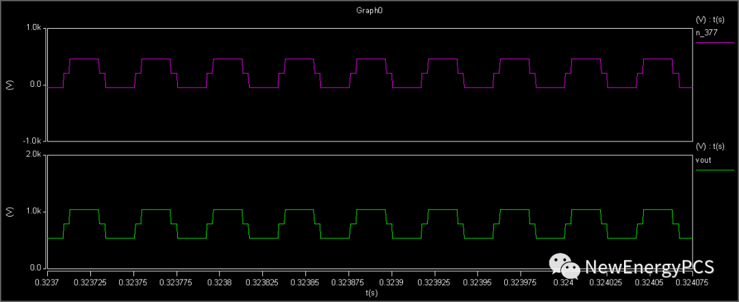Click the n_377 signal name in legend
739x302 pixels.
click(705, 32)
